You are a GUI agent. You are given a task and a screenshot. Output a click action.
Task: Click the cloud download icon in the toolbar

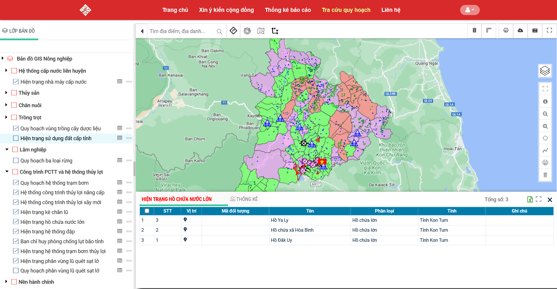(520, 30)
